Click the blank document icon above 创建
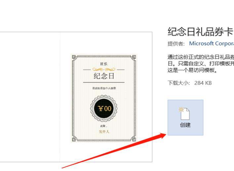 pyautogui.click(x=185, y=114)
